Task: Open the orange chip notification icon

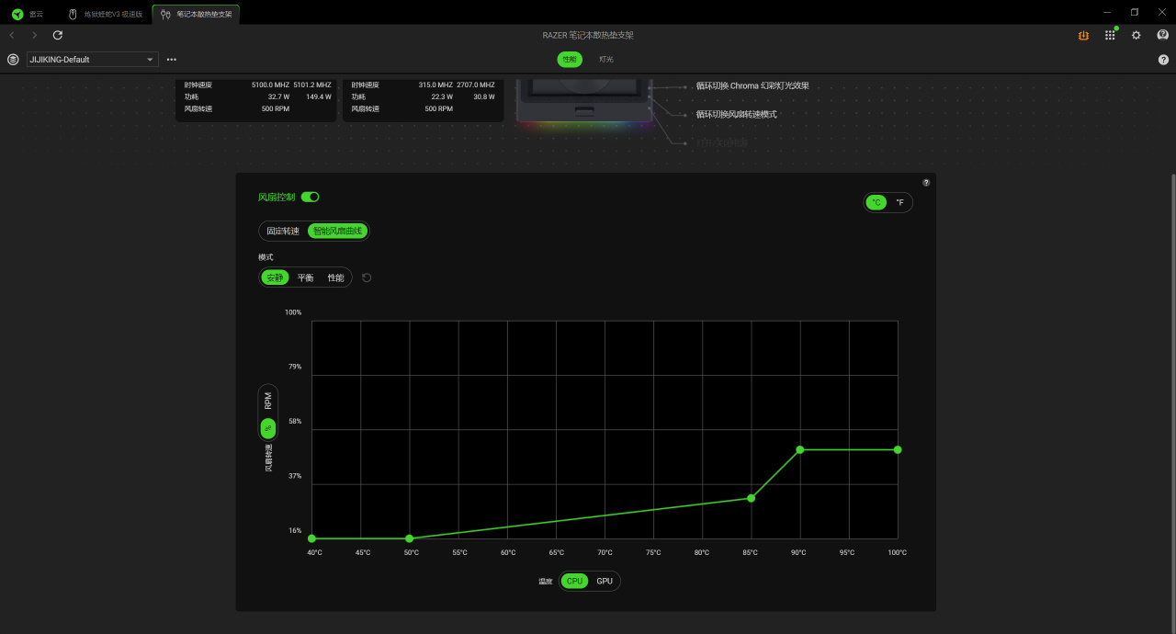Action: (x=1084, y=35)
